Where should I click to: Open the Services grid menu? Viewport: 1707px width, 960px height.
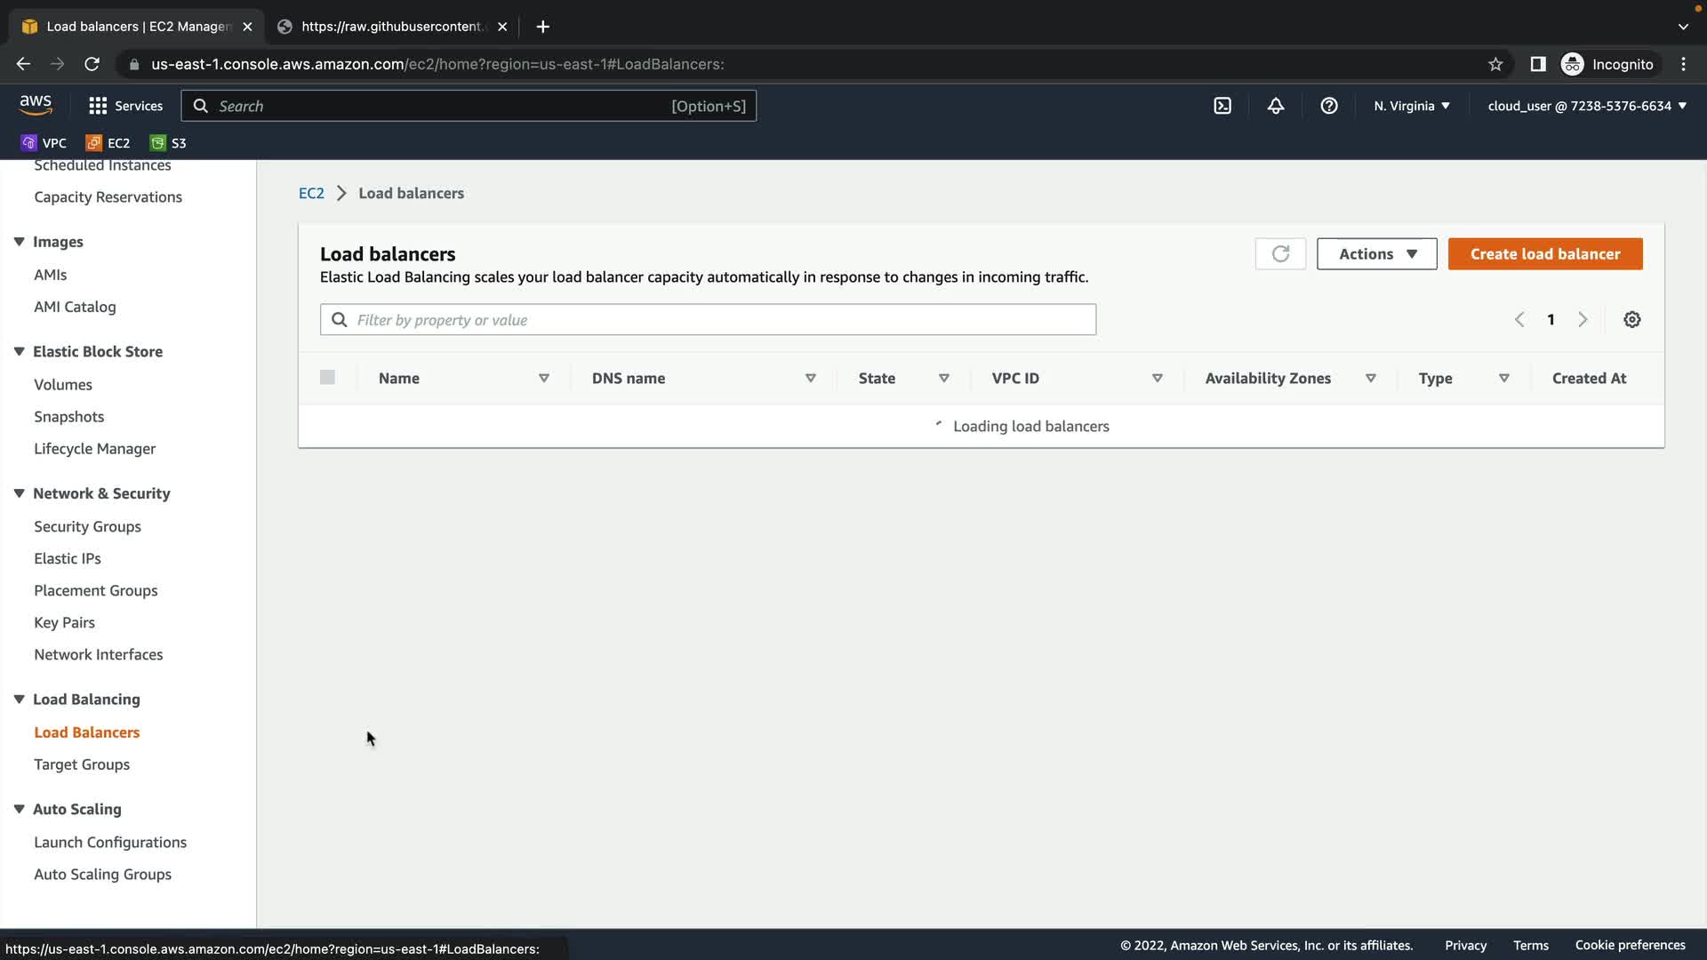point(125,106)
